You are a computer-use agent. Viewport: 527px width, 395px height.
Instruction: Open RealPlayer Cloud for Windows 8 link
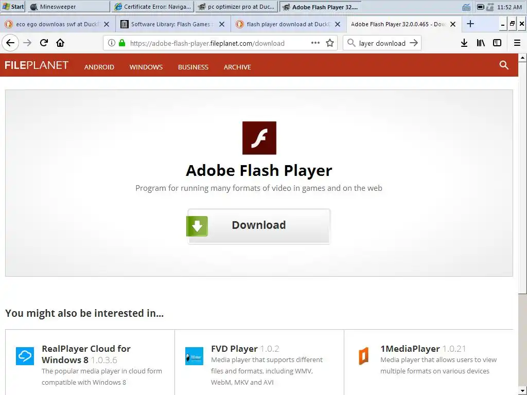[x=86, y=354]
